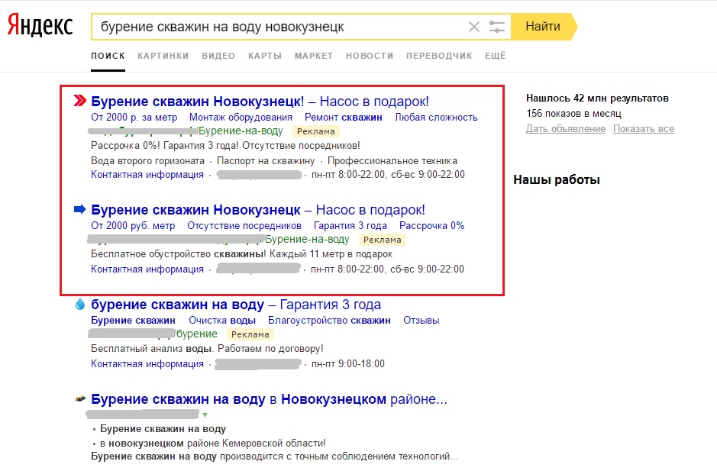Image resolution: width=717 pixels, height=471 pixels.
Task: Clear the search query with the X icon
Action: (x=474, y=27)
